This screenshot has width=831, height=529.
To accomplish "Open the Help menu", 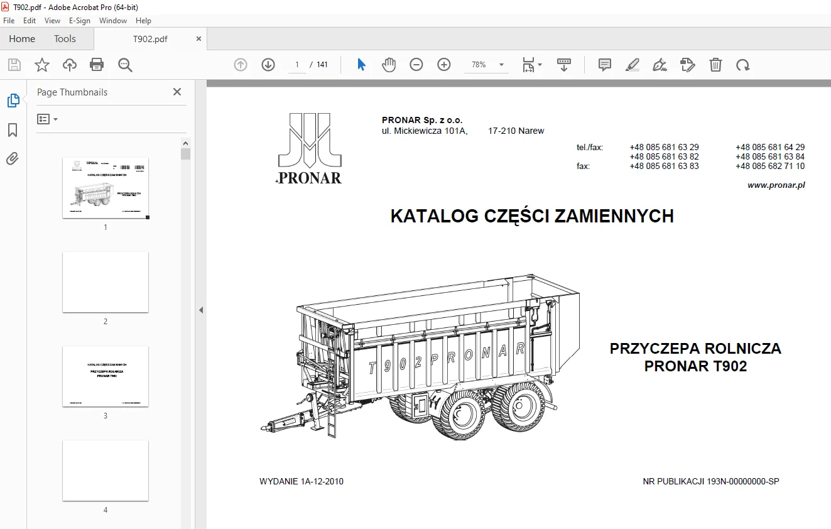I will [x=143, y=21].
